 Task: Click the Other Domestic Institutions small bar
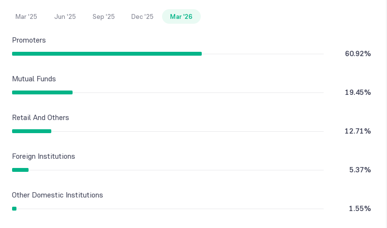click(15, 209)
